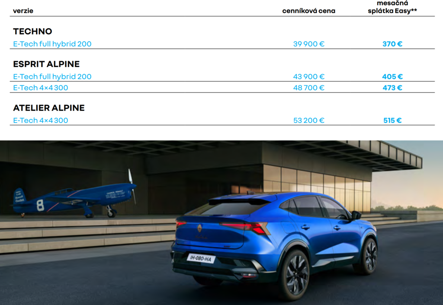Click the "mesačná splátka Easy" column header
The height and width of the screenshot is (305, 443).
[x=392, y=7]
